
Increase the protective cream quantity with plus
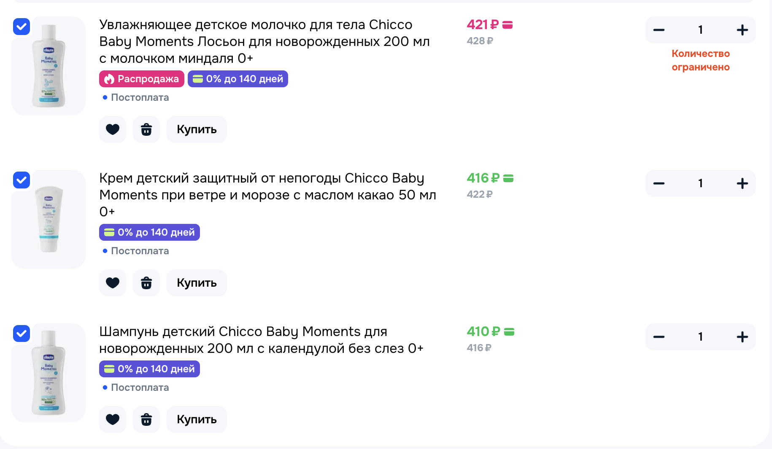click(x=742, y=183)
